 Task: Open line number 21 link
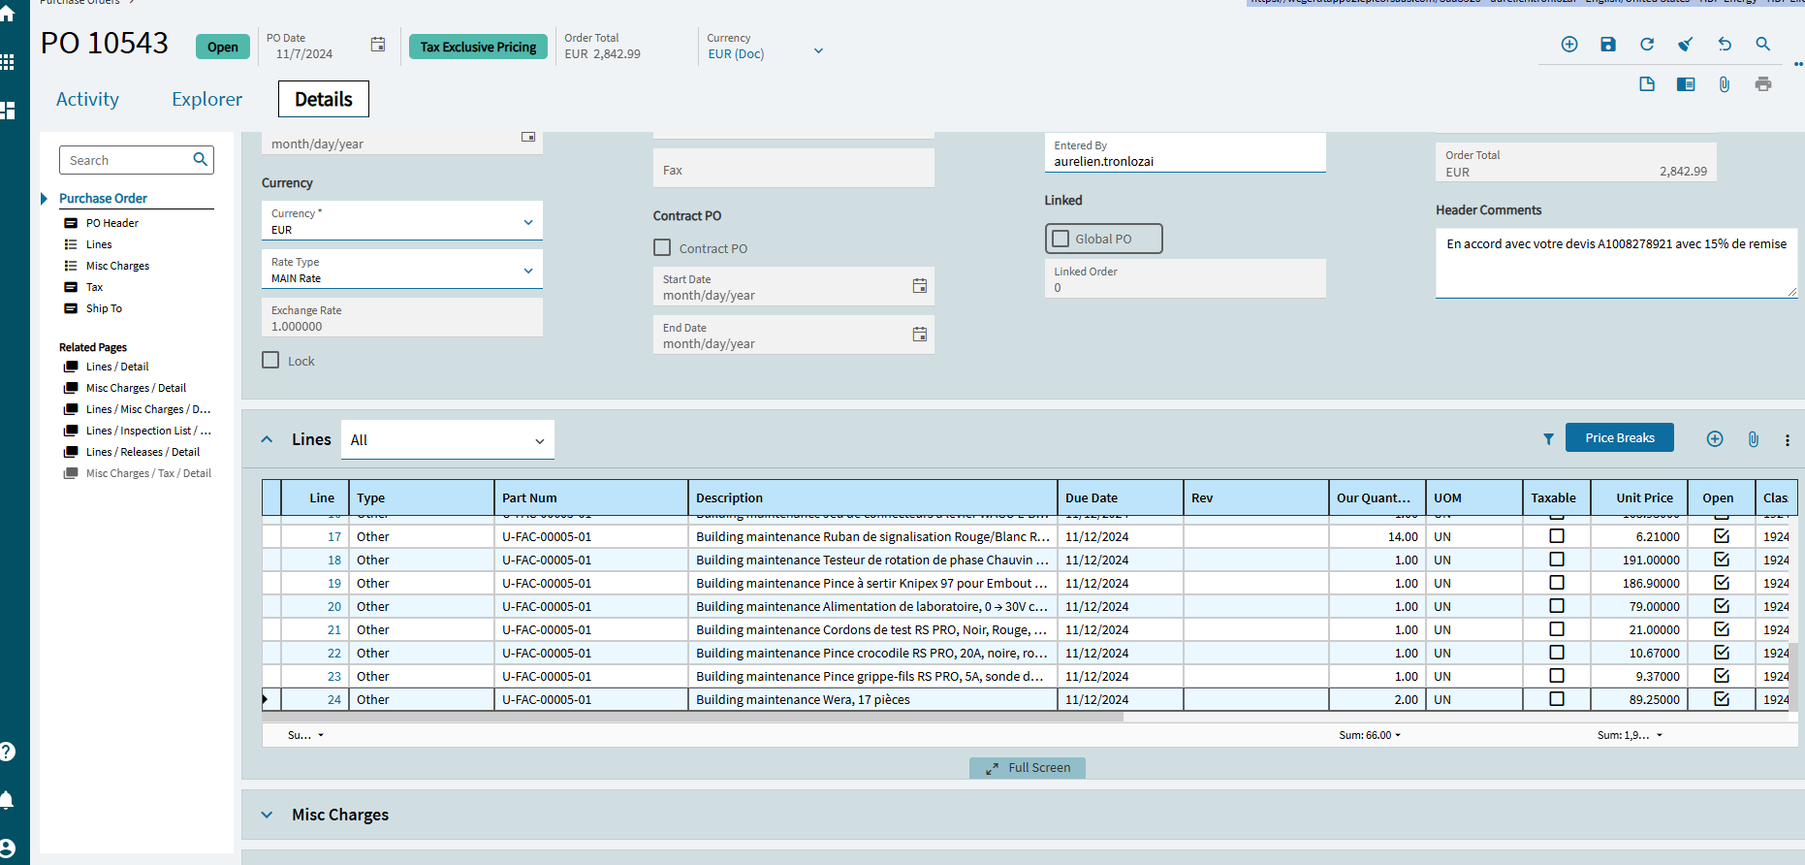click(334, 629)
